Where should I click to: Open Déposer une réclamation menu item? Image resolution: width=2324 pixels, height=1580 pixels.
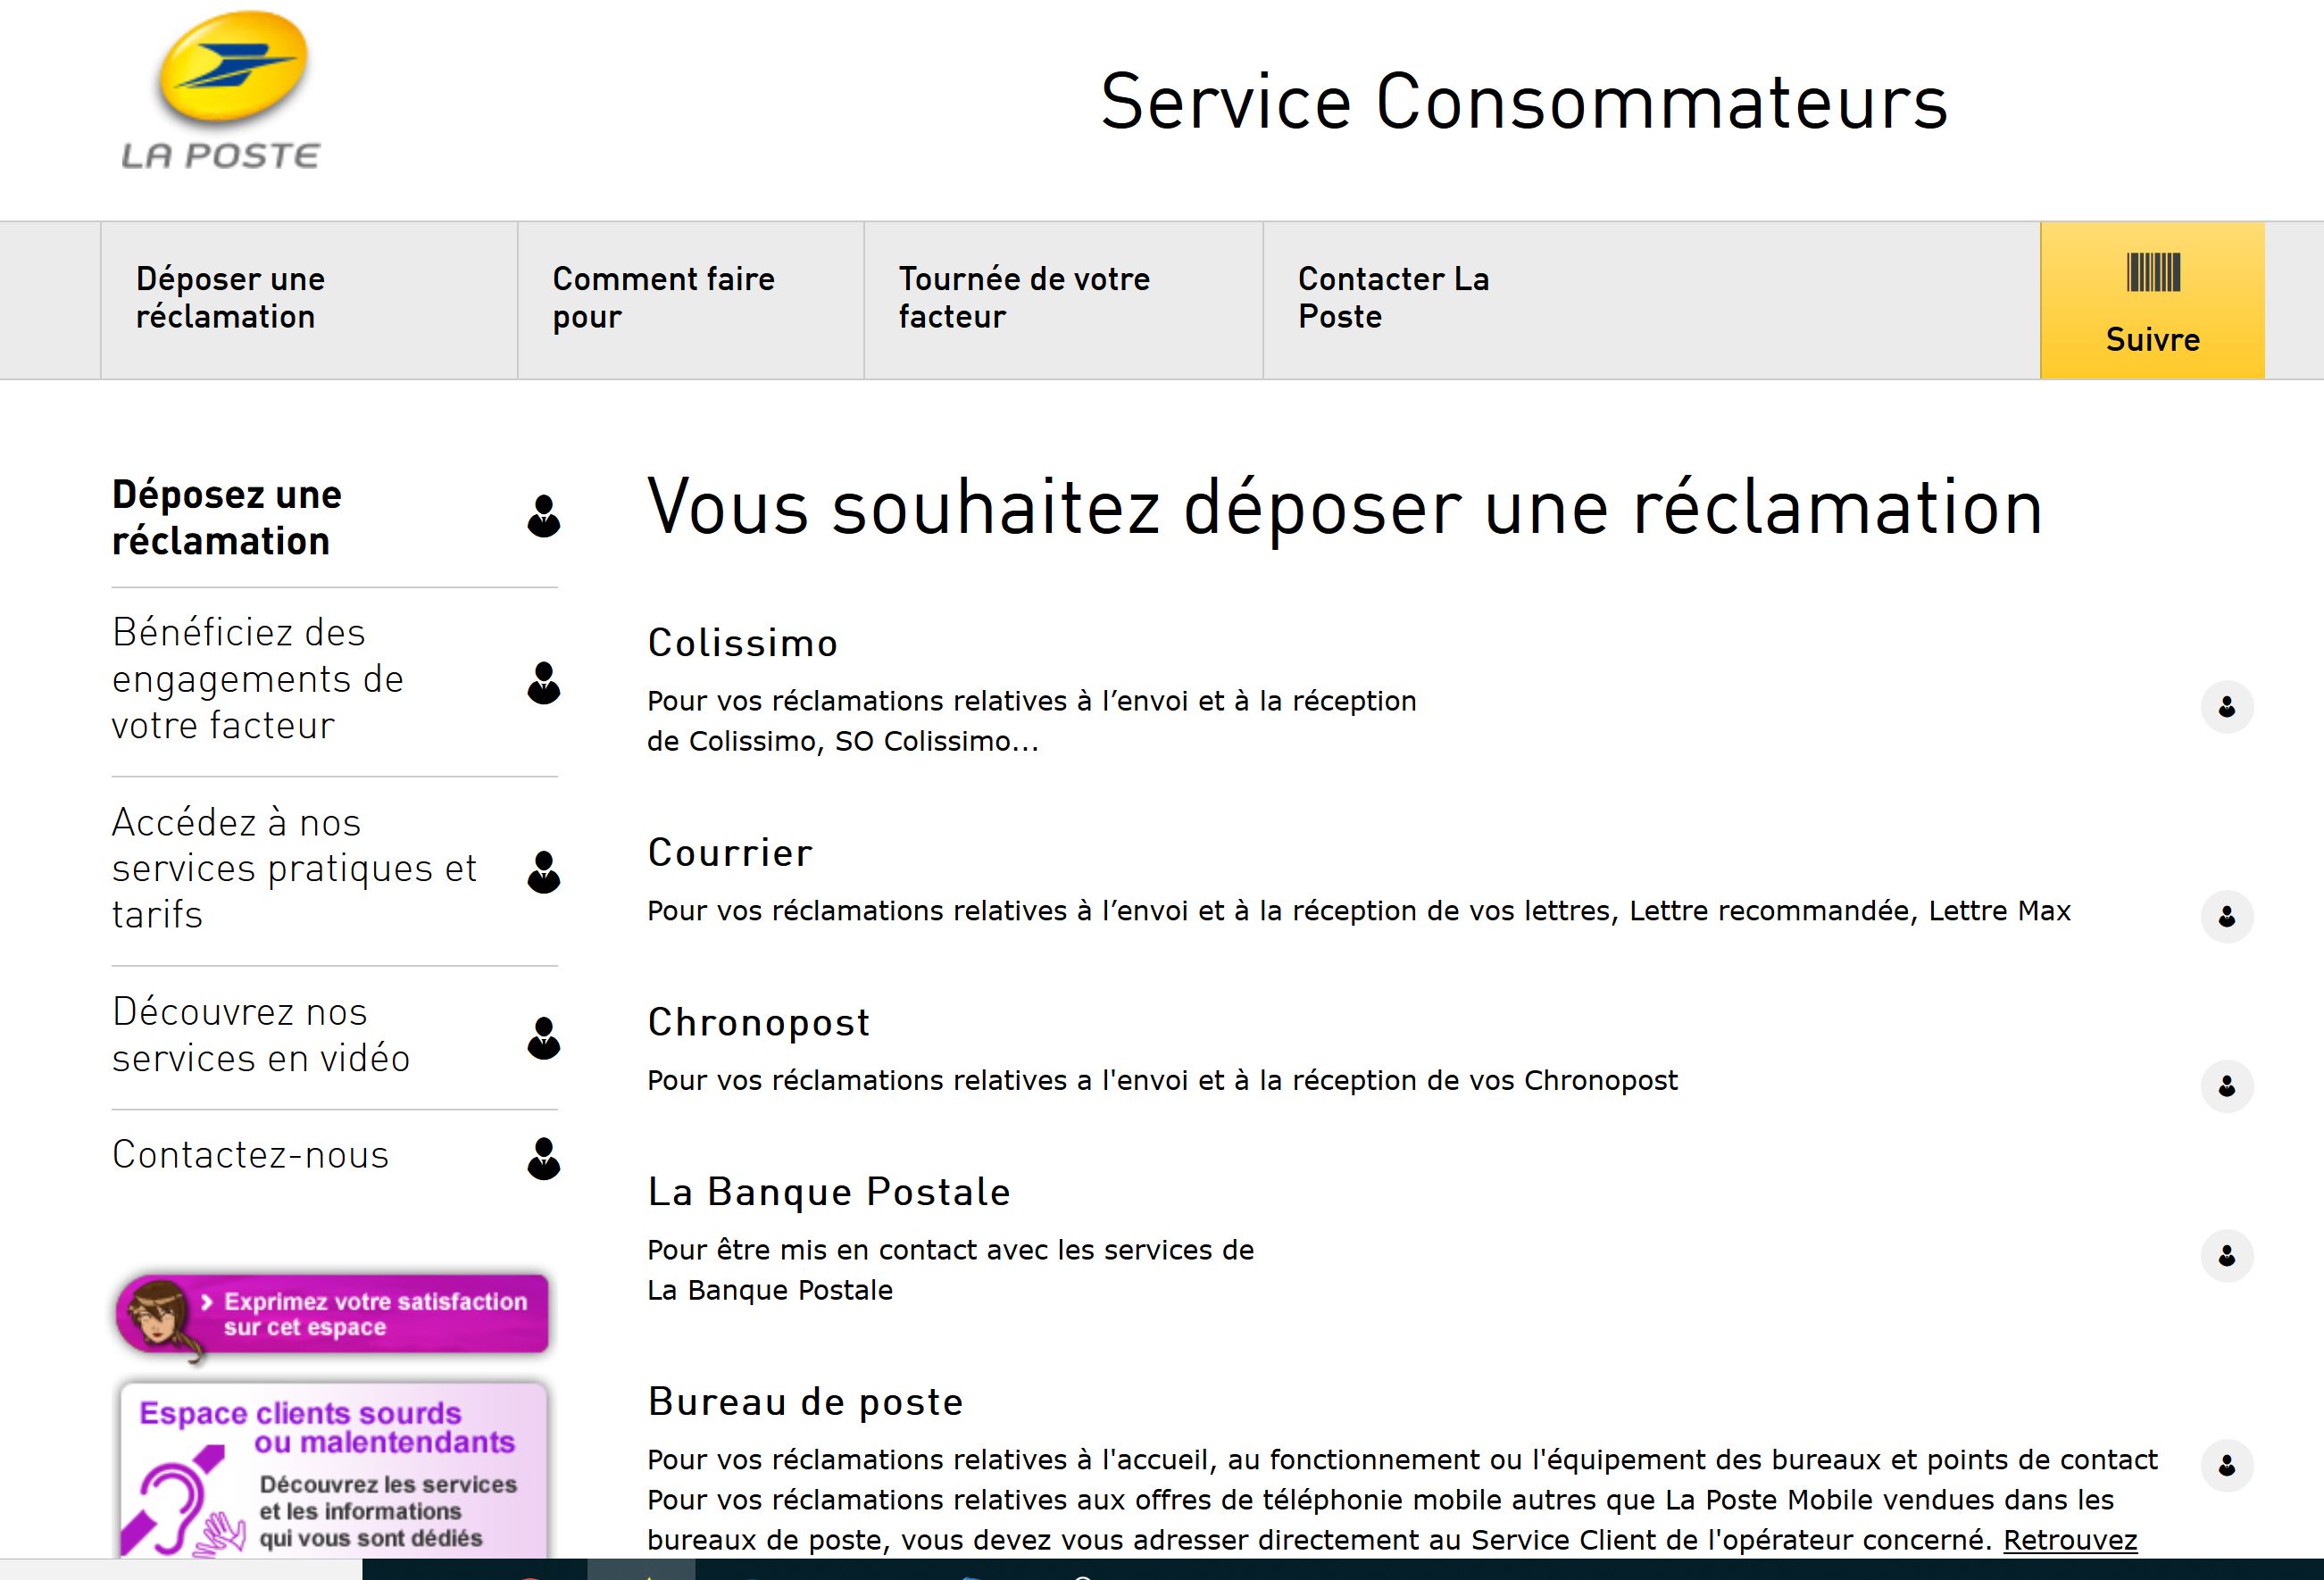point(231,298)
